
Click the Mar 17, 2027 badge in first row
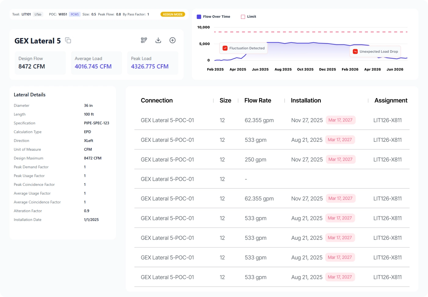[x=341, y=120]
